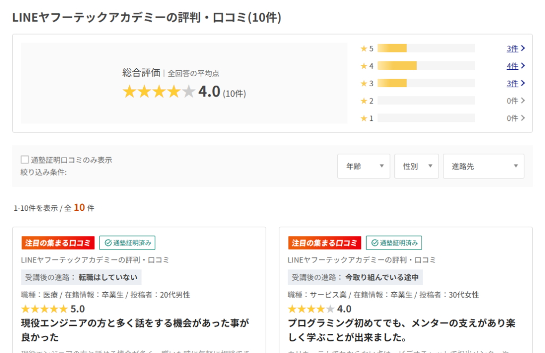
Task: Click the 5.0 star rating on the 20代男性 review
Action: (53, 309)
